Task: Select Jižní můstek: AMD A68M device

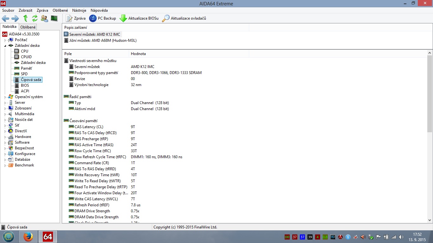Action: pos(100,40)
